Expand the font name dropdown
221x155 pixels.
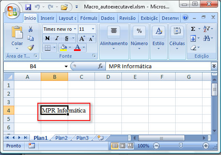(x=75, y=29)
